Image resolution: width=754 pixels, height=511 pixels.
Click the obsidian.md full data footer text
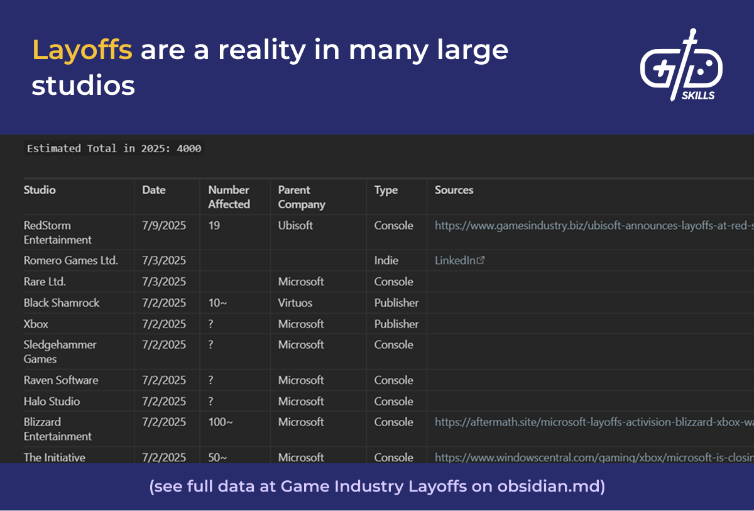click(x=377, y=486)
